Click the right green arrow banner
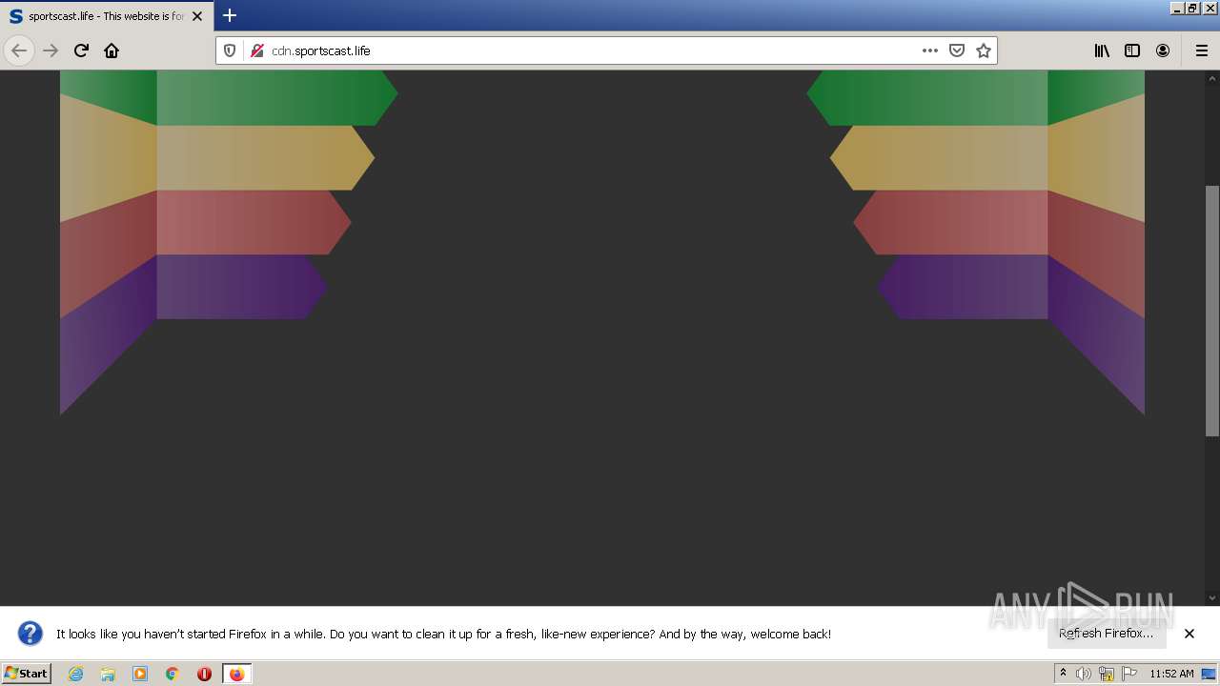The image size is (1220, 686). pyautogui.click(x=927, y=98)
